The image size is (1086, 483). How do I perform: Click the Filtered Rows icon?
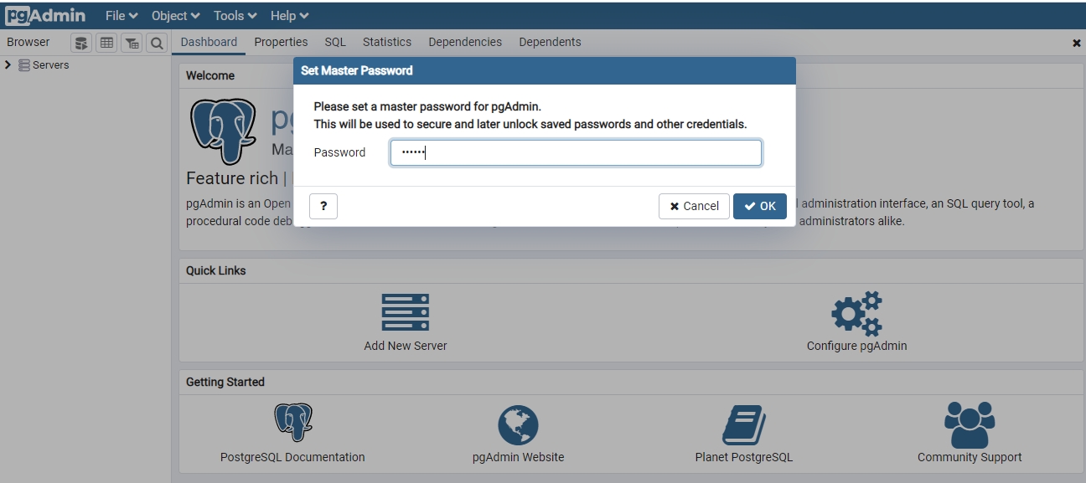132,43
